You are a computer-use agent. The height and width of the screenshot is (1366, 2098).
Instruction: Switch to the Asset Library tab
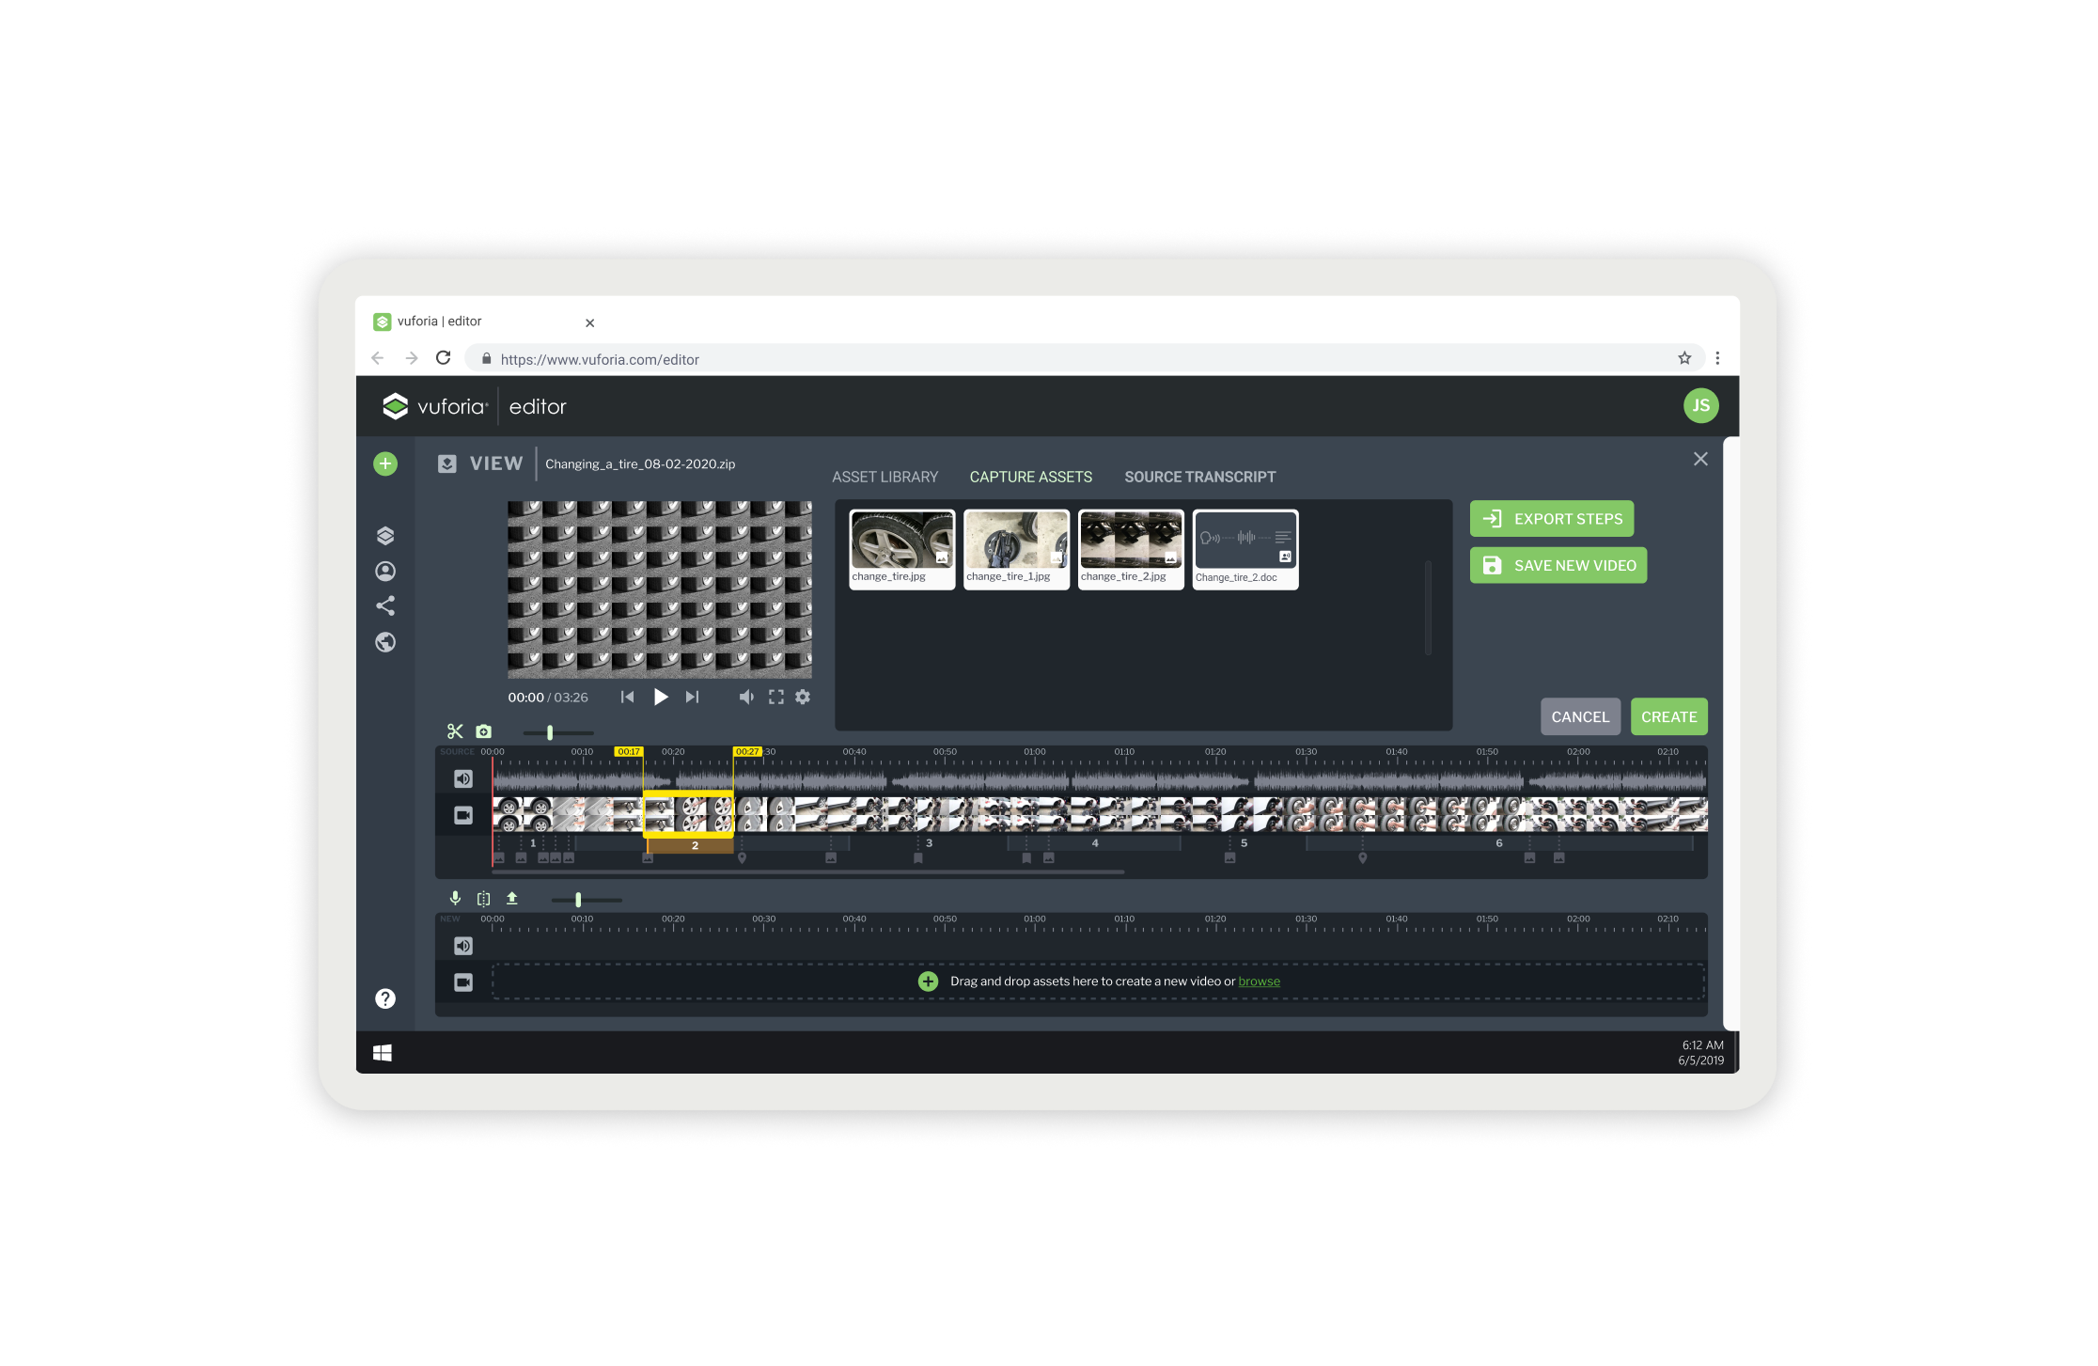click(885, 477)
